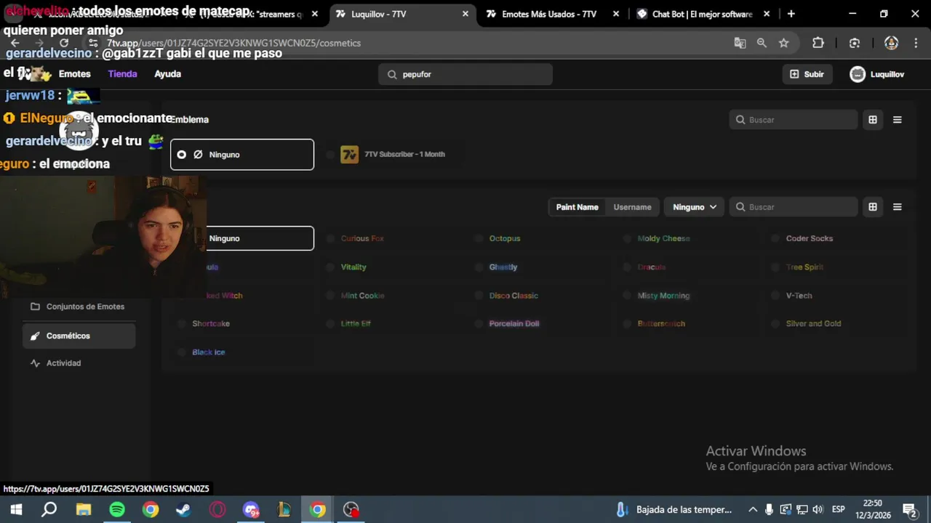This screenshot has width=931, height=523.
Task: Click the browser reload page icon
Action: pyautogui.click(x=64, y=43)
